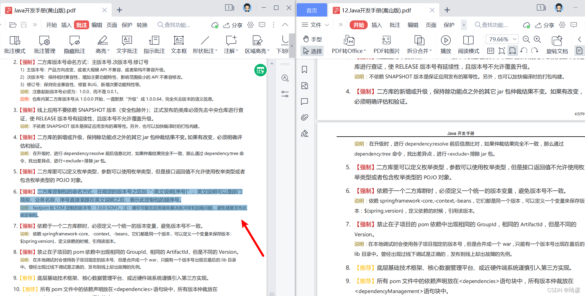Zoom in using the plus magnifier
Screen dimensions: 585x296
pyautogui.click(x=537, y=39)
